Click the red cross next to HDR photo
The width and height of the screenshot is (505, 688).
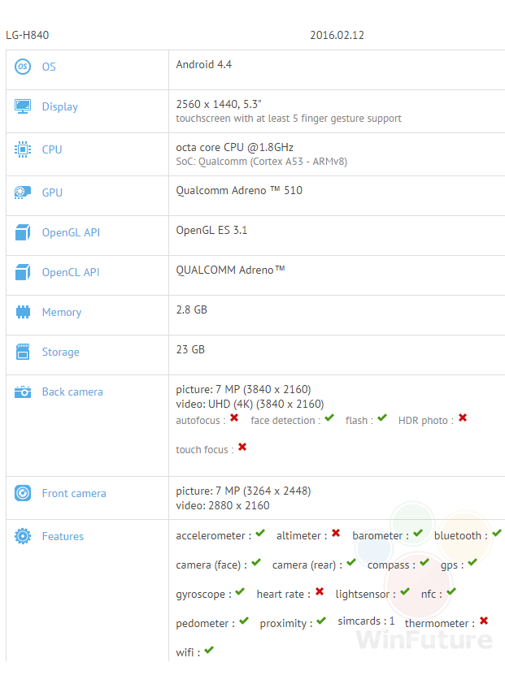[463, 418]
